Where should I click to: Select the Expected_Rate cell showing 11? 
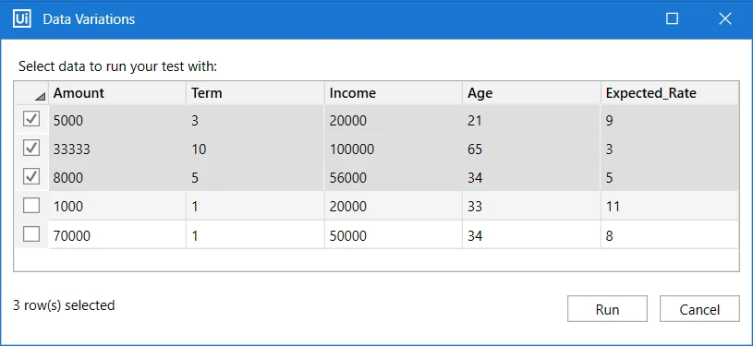pyautogui.click(x=670, y=207)
